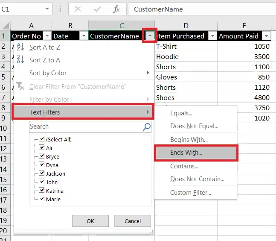
Task: Toggle the (Select All) checkbox
Action: click(42, 139)
